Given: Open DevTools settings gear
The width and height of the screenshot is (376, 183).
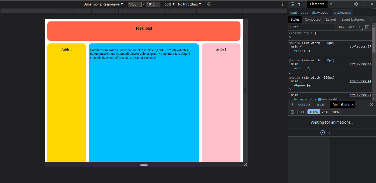Looking at the screenshot, I should (x=356, y=4).
